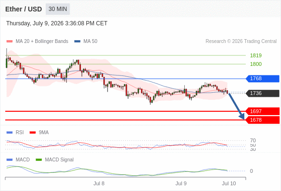Click the MACD Signal green legend marker

pyautogui.click(x=39, y=160)
